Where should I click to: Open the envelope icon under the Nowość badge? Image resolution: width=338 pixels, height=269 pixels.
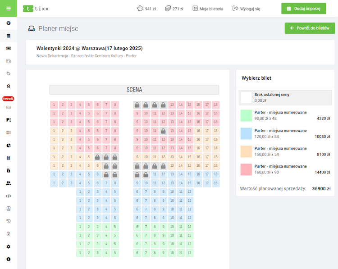[9, 108]
